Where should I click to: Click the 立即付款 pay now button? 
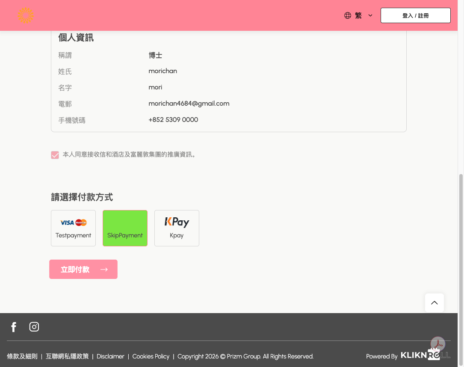point(83,269)
